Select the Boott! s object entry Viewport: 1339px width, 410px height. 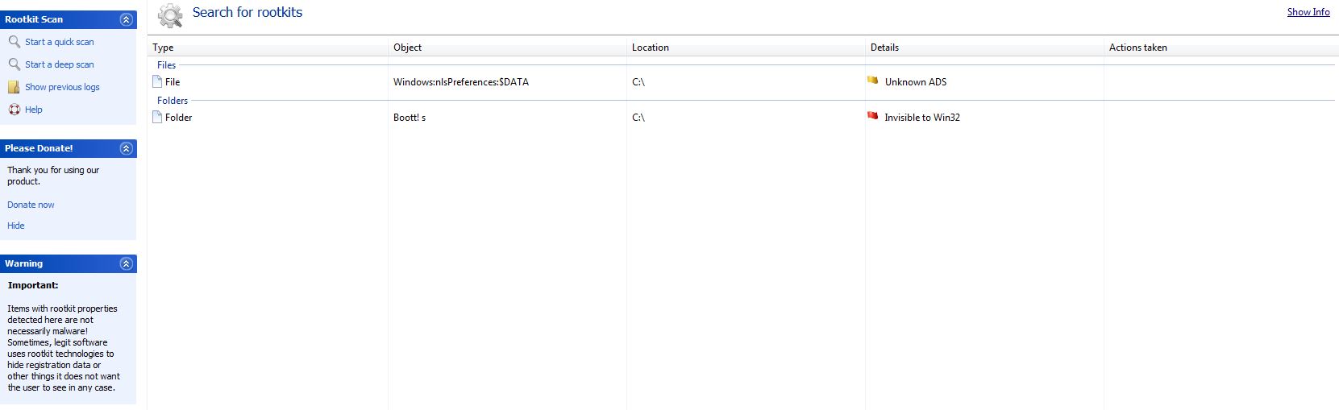(x=410, y=118)
